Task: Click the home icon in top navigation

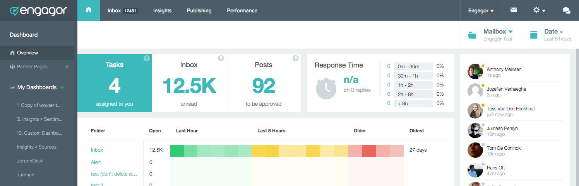Action: coord(89,10)
